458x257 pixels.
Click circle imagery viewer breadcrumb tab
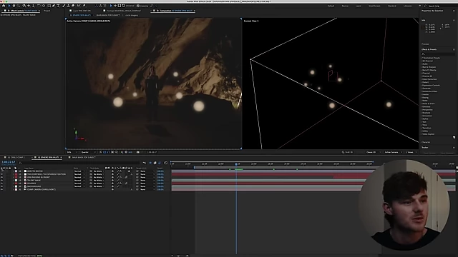132,15
